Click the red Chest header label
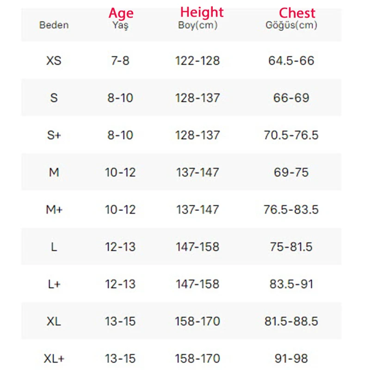Image resolution: width=370 pixels, height=370 pixels. tap(297, 13)
